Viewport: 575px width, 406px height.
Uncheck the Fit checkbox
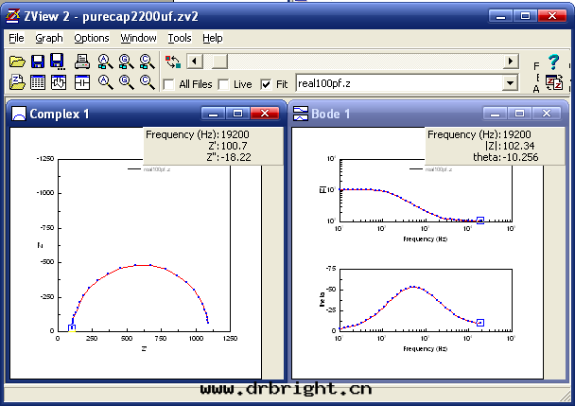[266, 84]
